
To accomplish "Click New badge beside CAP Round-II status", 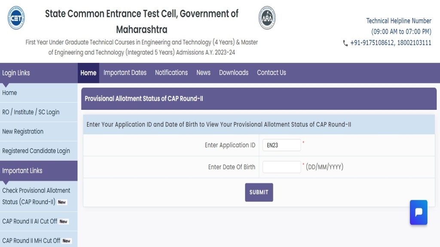I will (62, 202).
